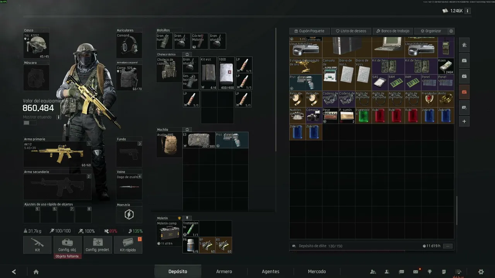Open Cupón Paquete
Image resolution: width=495 pixels, height=278 pixels.
(x=309, y=31)
